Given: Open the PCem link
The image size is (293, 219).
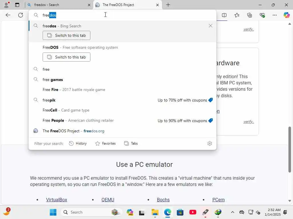Looking at the screenshot, I should coord(218,200).
